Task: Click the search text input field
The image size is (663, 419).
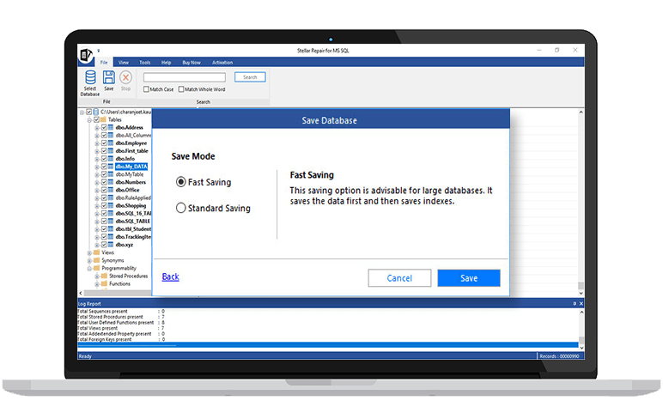Action: coord(185,77)
